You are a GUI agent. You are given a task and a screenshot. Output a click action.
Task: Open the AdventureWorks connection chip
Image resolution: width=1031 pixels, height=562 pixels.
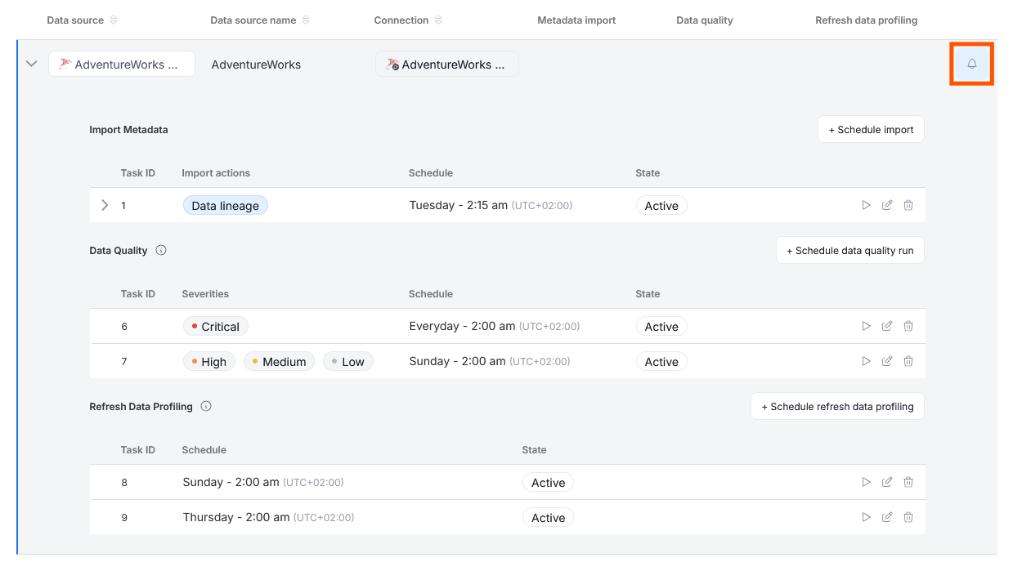pyautogui.click(x=446, y=64)
